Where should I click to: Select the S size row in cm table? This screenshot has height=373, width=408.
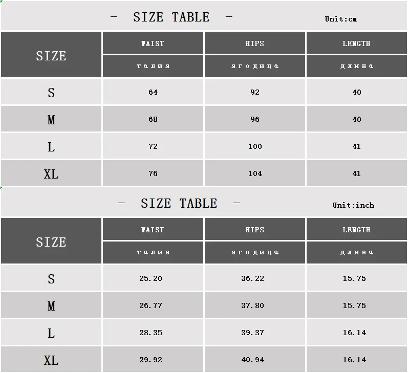click(x=204, y=92)
